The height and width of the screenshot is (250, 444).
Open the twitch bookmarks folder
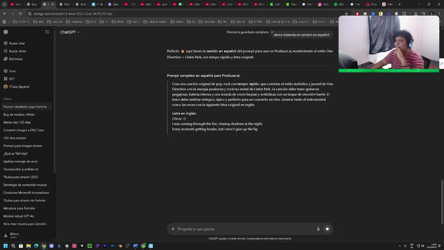click(x=134, y=22)
